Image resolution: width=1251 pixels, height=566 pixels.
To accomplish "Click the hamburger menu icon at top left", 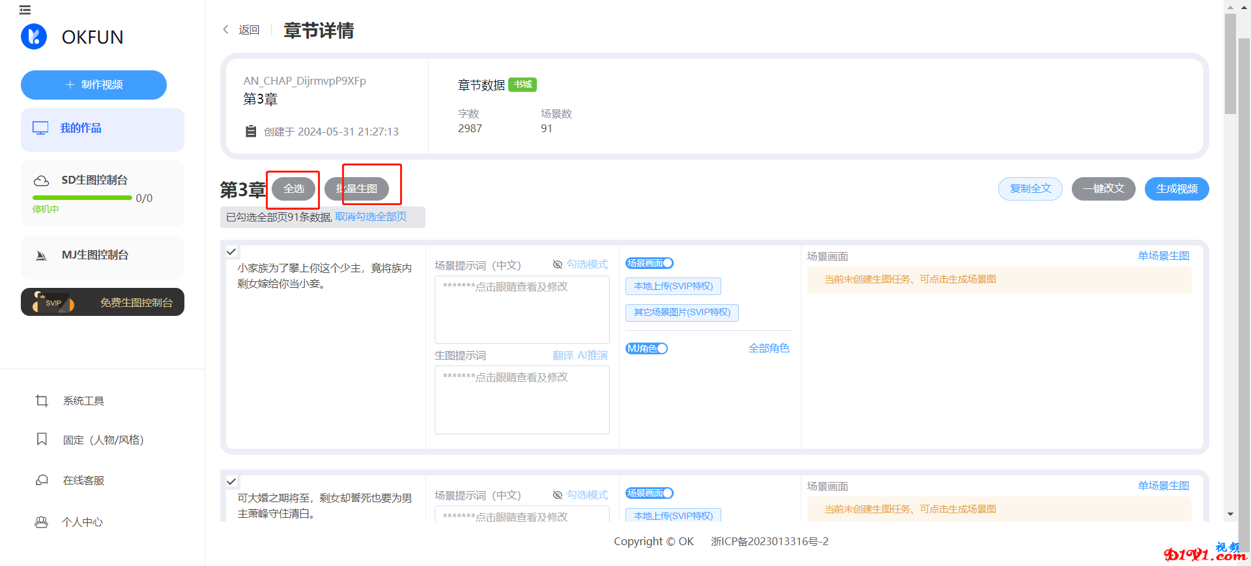I will [25, 10].
